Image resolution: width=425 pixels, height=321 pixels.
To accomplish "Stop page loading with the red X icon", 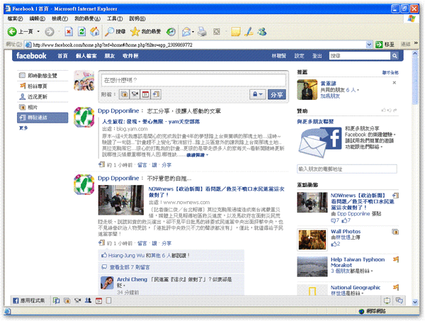I will [69, 32].
